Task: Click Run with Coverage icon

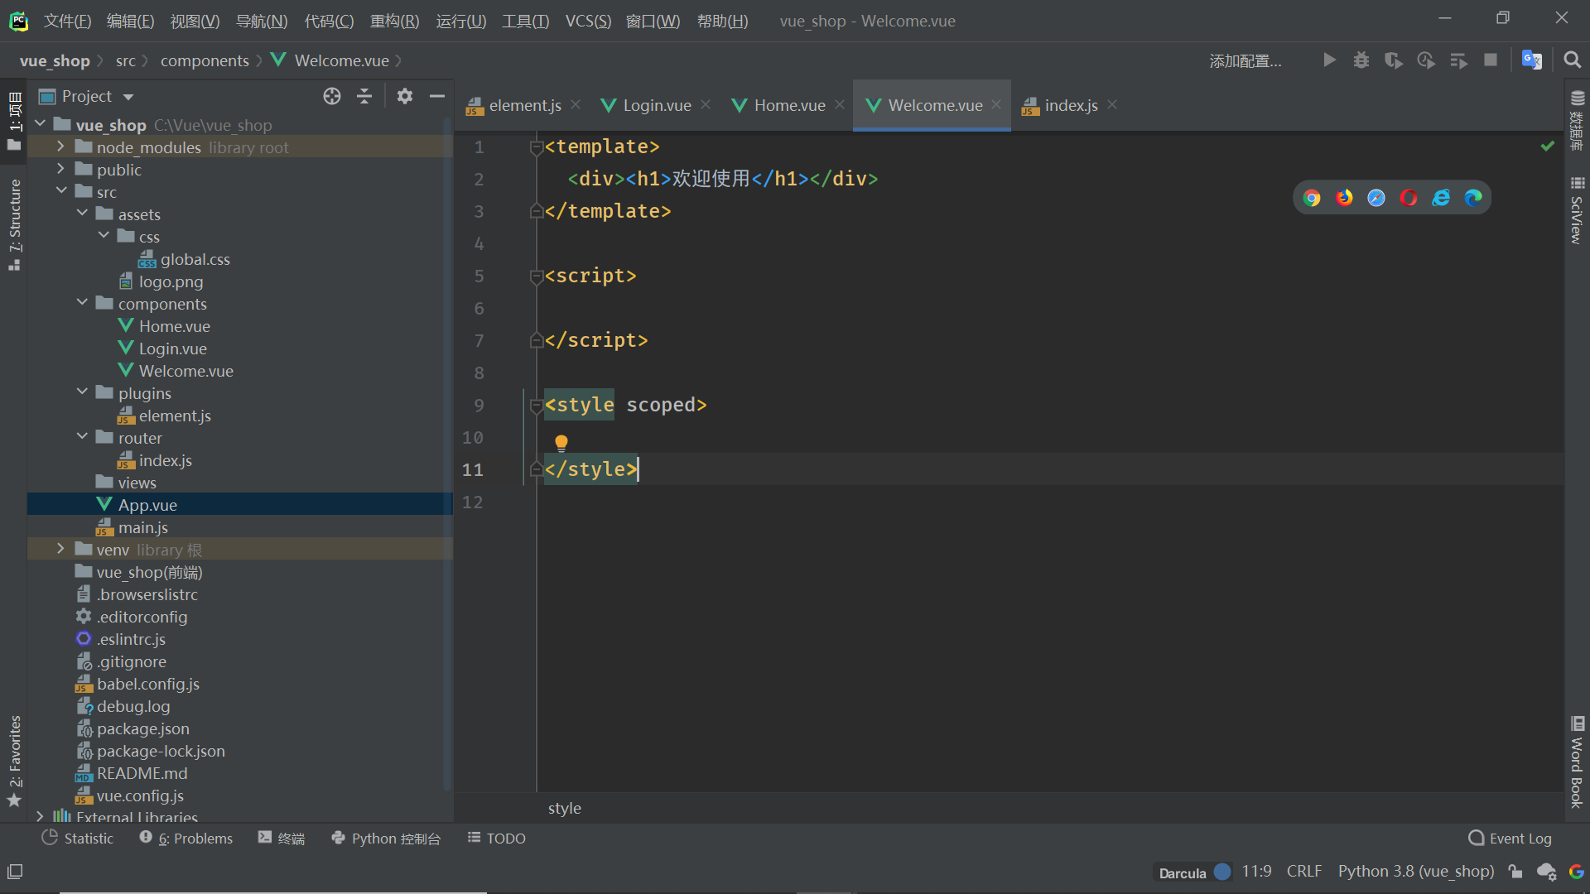Action: point(1394,60)
